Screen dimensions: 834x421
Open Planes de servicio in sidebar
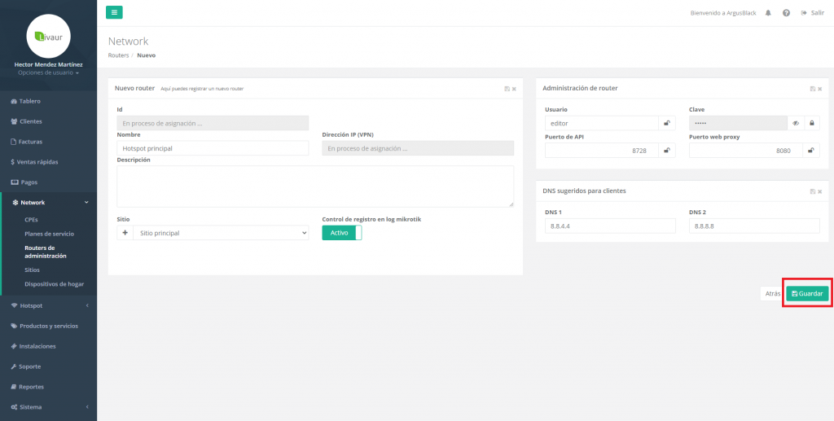click(50, 234)
